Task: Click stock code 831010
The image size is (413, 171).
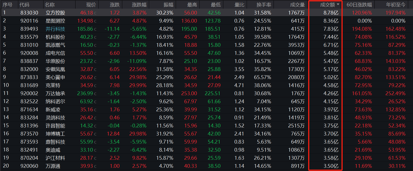Action: coord(29,45)
